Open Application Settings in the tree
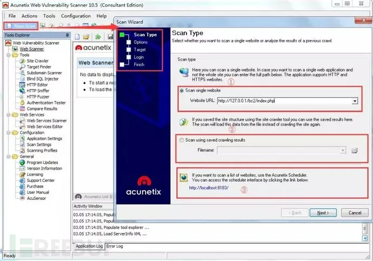Viewport: 373px width, 261px height. [x=44, y=139]
